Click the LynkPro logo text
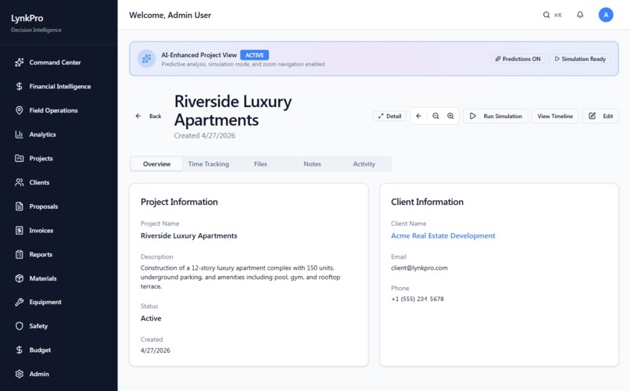 [27, 19]
